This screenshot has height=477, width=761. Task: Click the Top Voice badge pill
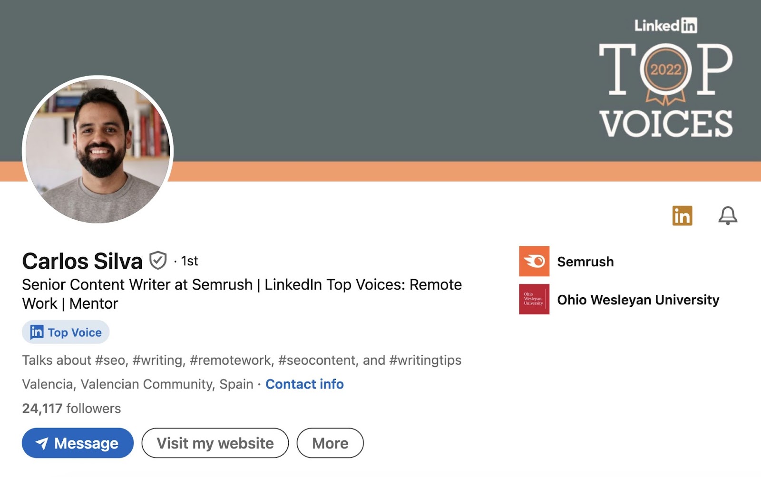pyautogui.click(x=66, y=332)
